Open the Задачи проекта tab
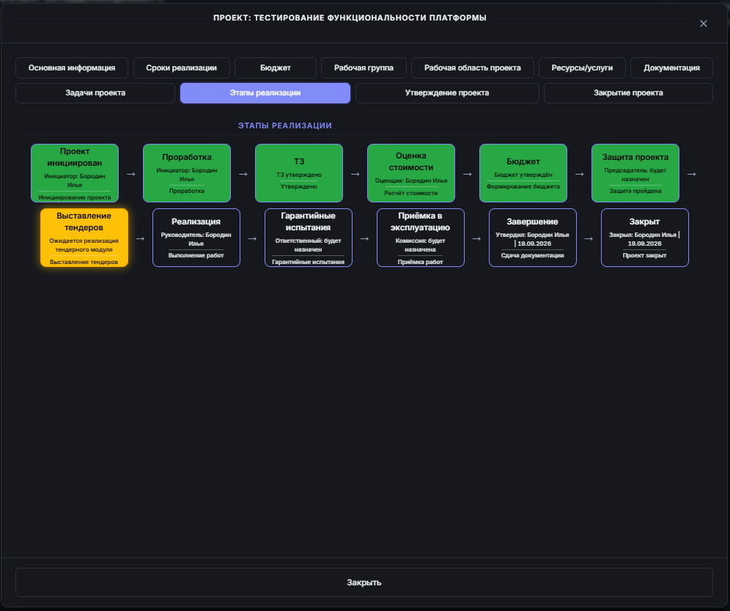 (x=95, y=92)
